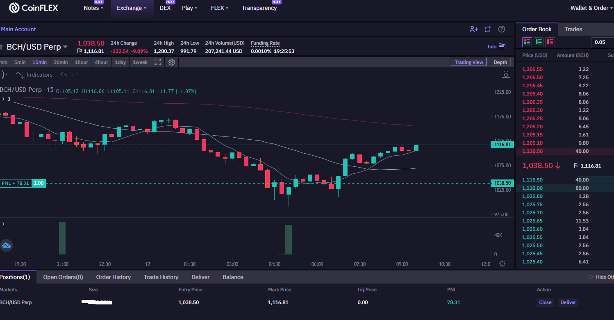Open the Trade History tab
This screenshot has width=614, height=320.
pyautogui.click(x=161, y=277)
